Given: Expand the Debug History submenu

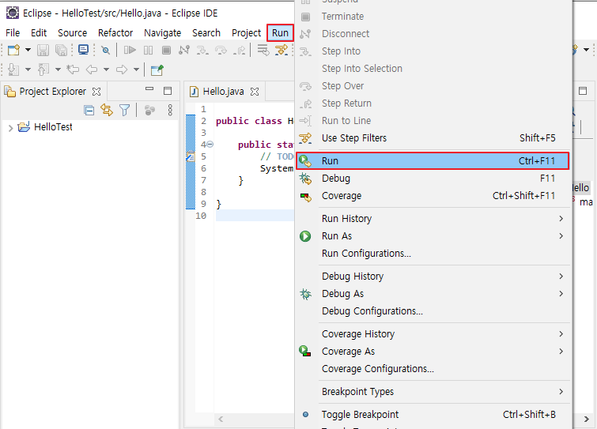Looking at the screenshot, I should (x=433, y=277).
